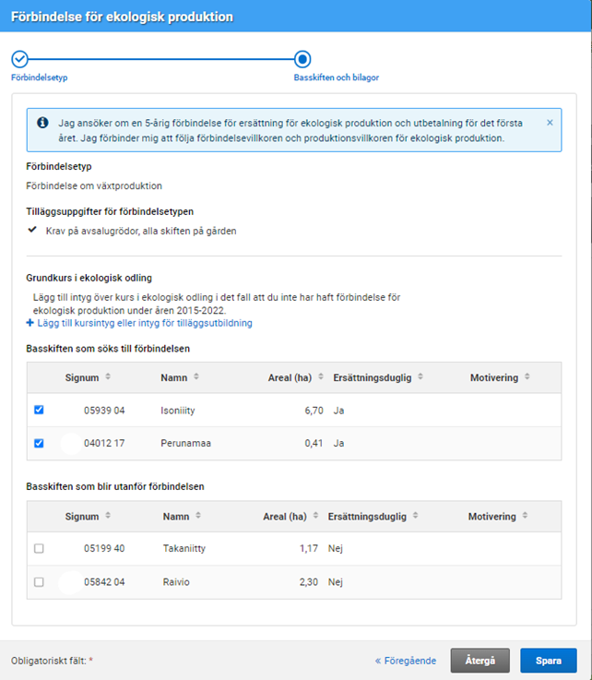Click the 6,70 area value
The height and width of the screenshot is (680, 592).
pyautogui.click(x=314, y=411)
